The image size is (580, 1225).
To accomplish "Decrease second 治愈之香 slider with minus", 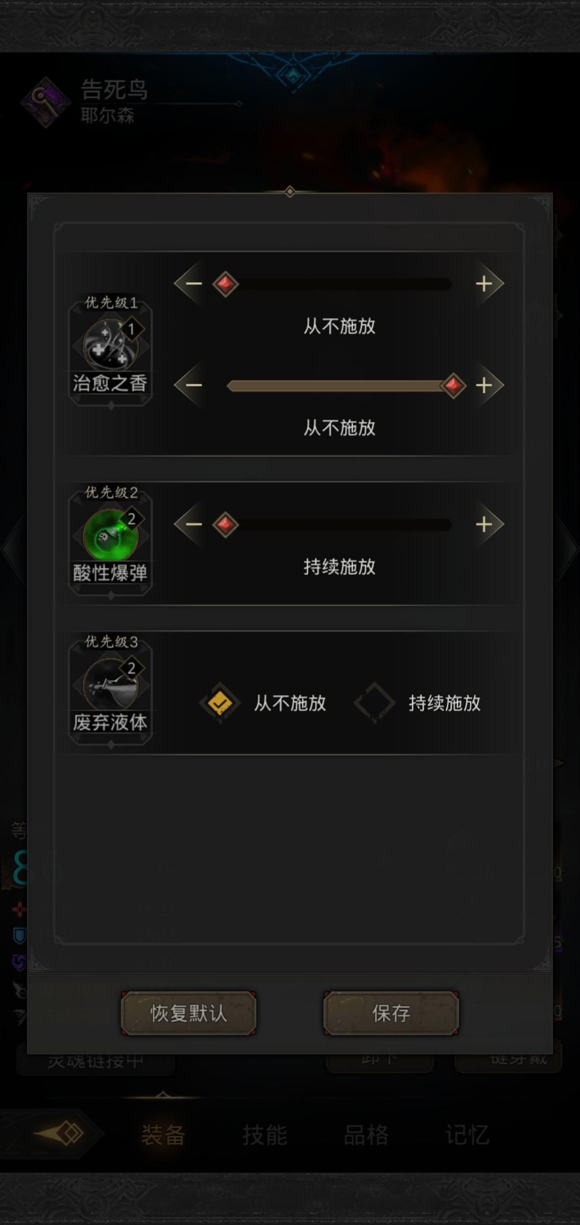I will pyautogui.click(x=191, y=385).
